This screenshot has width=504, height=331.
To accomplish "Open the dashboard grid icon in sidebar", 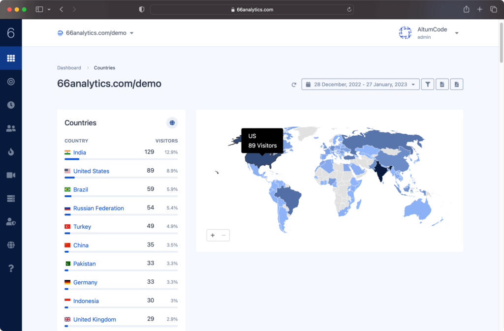I will tap(11, 59).
